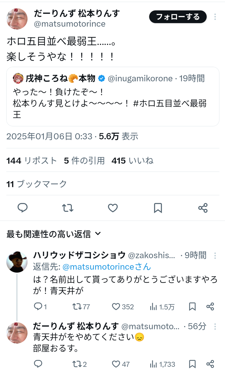Open the 144 リポスト list
Screen dimensions: 225x371
pos(32,161)
